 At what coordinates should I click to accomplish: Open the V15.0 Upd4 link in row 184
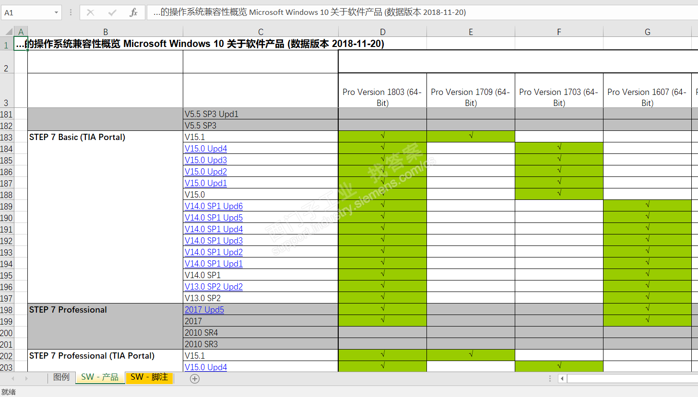point(206,149)
